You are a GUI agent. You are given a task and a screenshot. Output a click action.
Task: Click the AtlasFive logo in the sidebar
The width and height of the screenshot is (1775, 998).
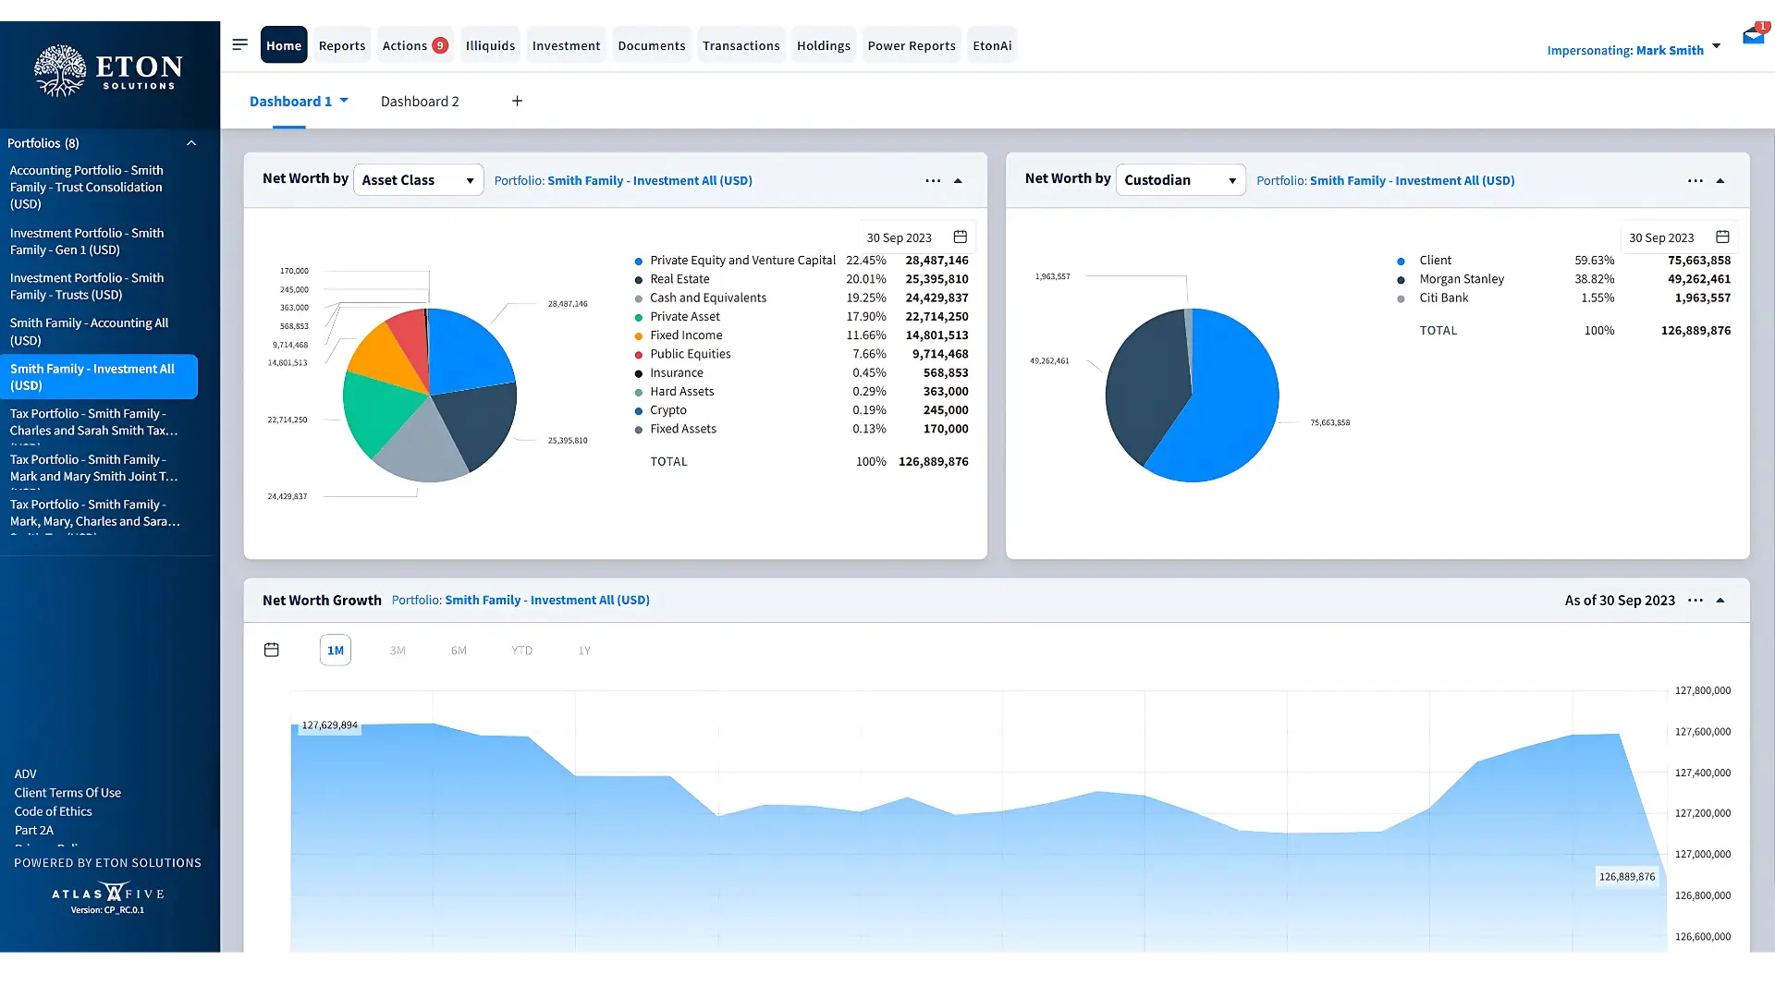coord(108,894)
